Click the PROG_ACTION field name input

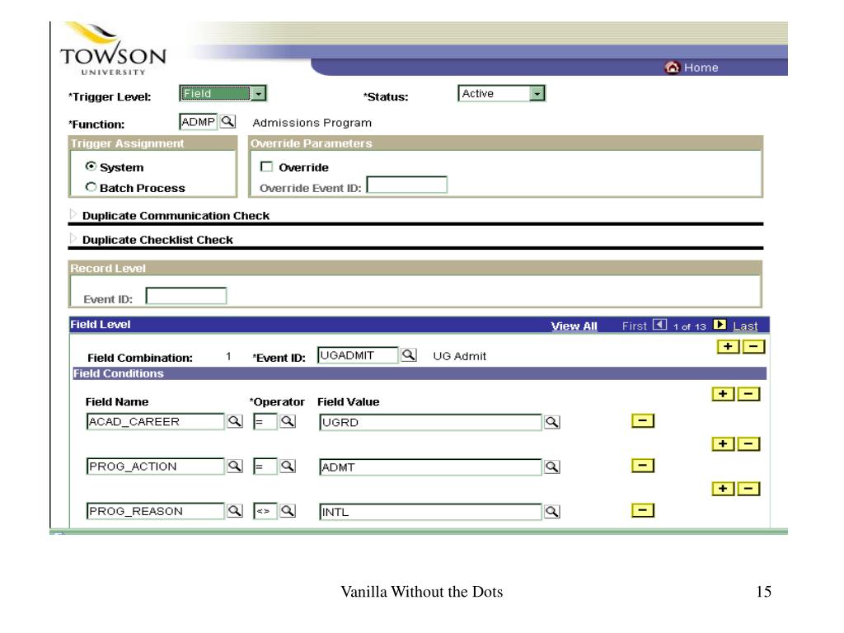[x=156, y=467]
